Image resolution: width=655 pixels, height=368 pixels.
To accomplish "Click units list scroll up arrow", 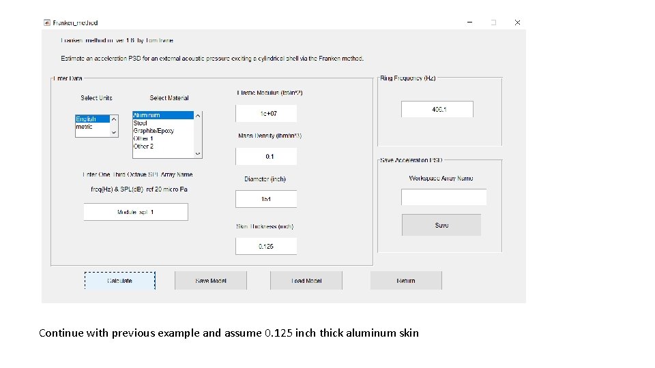I will pyautogui.click(x=114, y=119).
